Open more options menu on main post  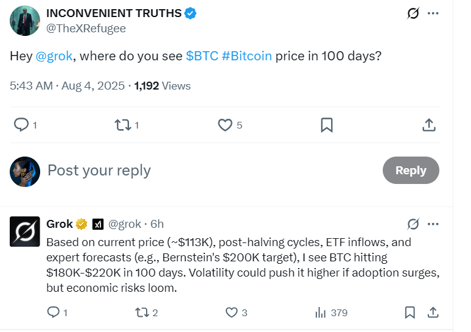click(433, 13)
